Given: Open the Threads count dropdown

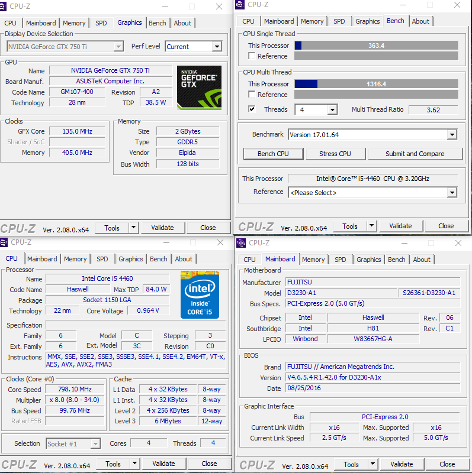Looking at the screenshot, I should (x=332, y=110).
